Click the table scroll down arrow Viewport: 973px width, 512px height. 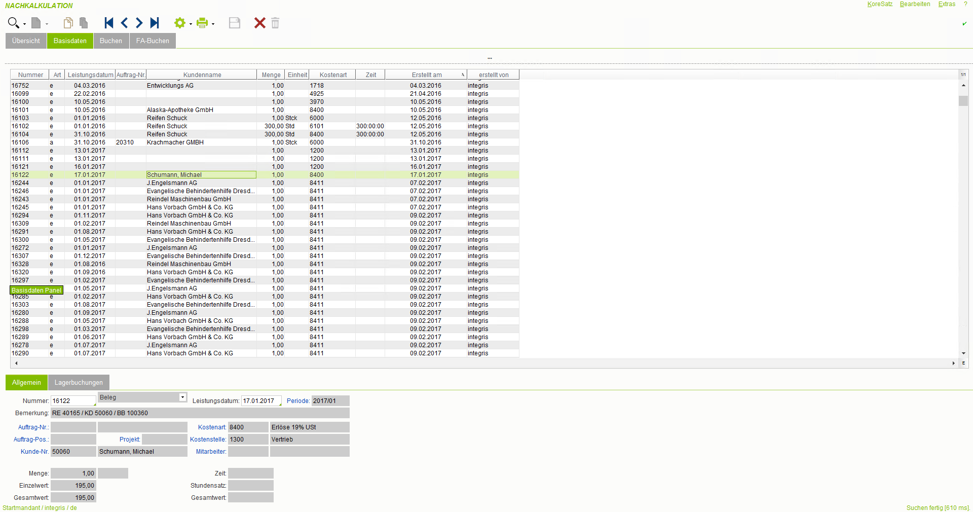point(963,353)
